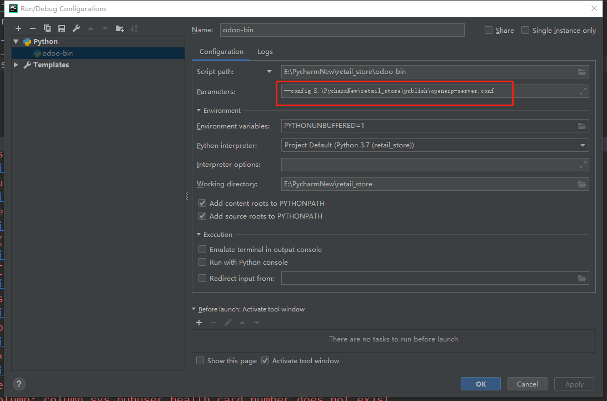Viewport: 607px width, 401px height.
Task: Remove the selected configuration
Action: pos(32,28)
